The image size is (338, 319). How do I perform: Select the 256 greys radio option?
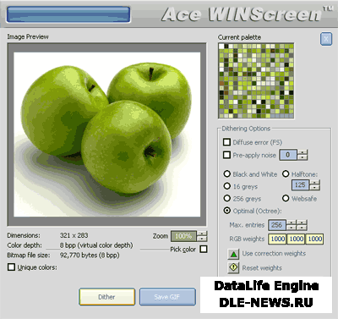pyautogui.click(x=227, y=198)
